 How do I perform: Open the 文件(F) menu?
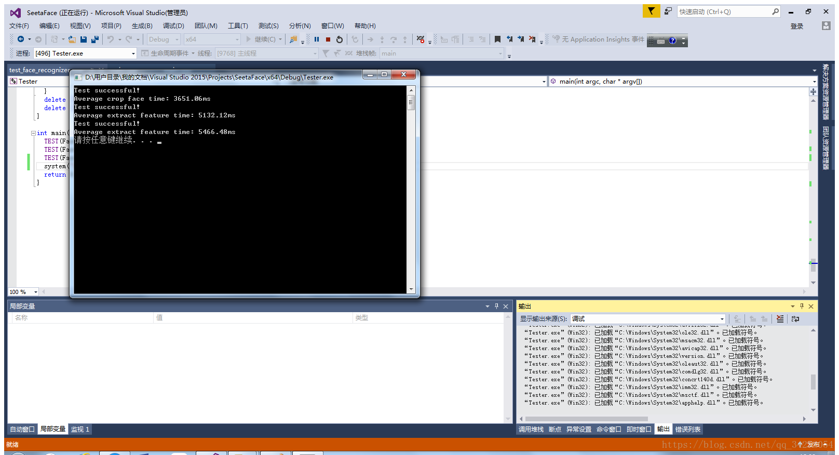tap(19, 26)
